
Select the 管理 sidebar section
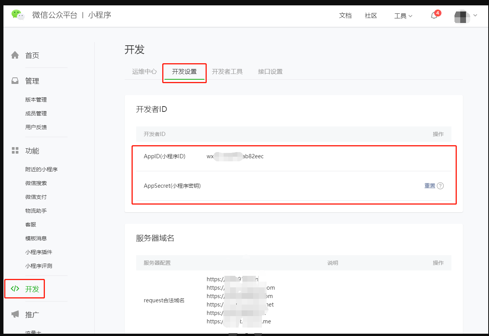(32, 81)
